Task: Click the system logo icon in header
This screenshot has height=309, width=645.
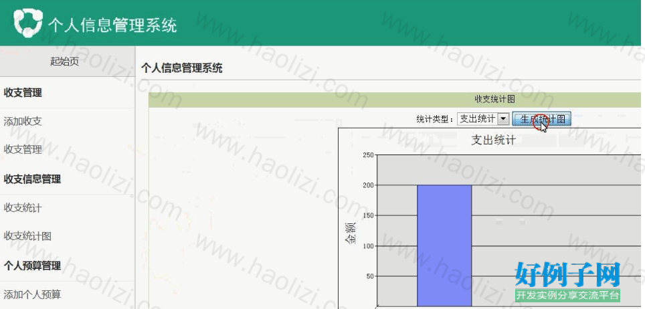Action: 28,23
